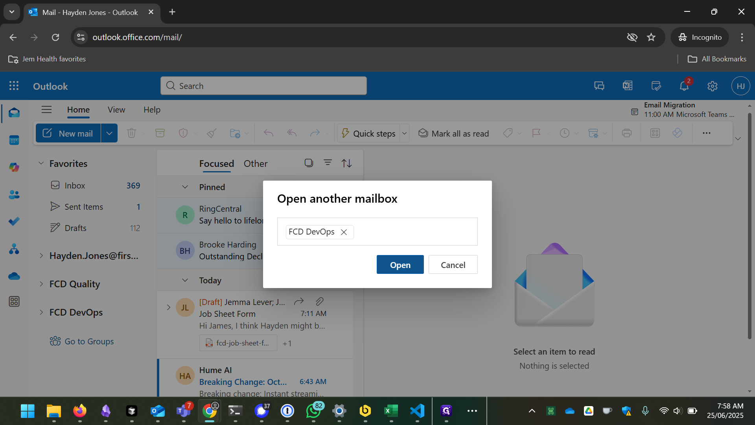
Task: Click the Outlook Search box
Action: (x=263, y=86)
